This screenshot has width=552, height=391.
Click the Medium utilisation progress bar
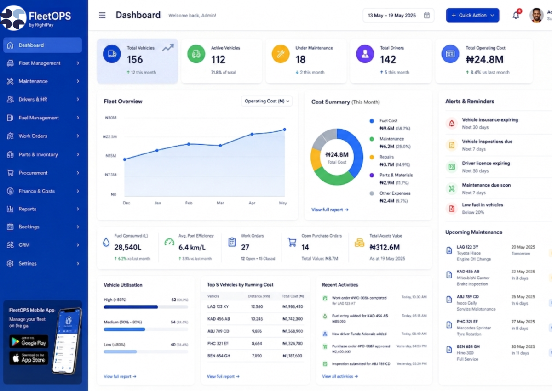(146, 329)
